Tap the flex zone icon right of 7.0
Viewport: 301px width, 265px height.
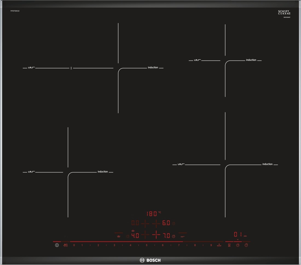[x=183, y=236]
